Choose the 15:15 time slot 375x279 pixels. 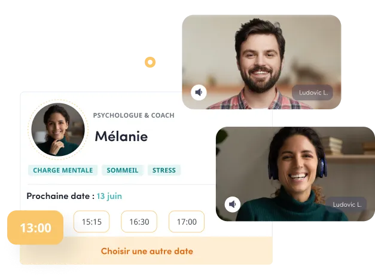point(92,222)
